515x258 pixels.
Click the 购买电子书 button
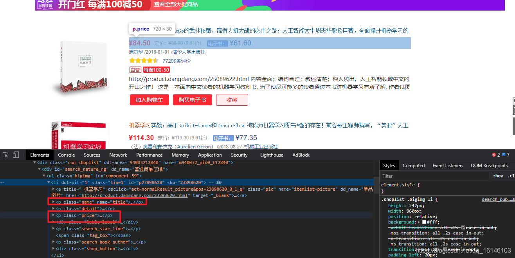pos(192,100)
